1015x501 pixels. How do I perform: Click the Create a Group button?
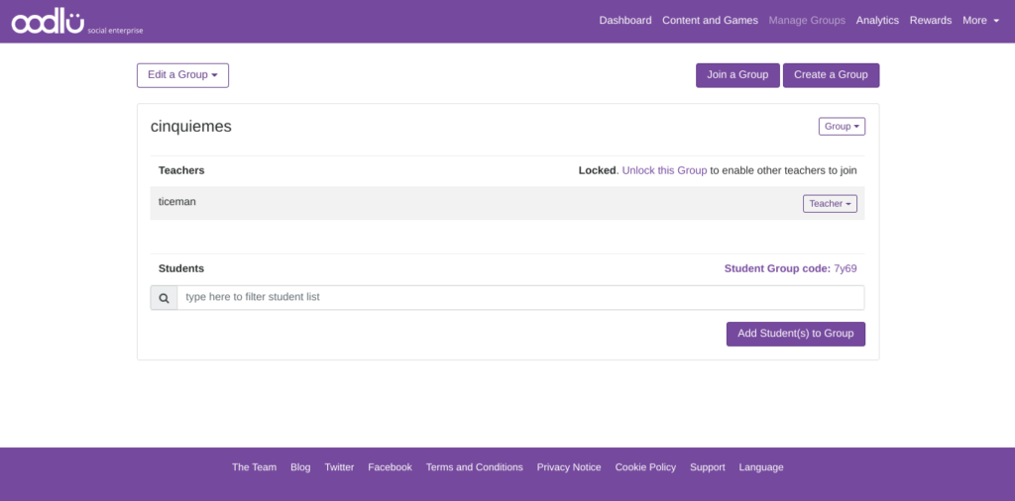tap(831, 75)
